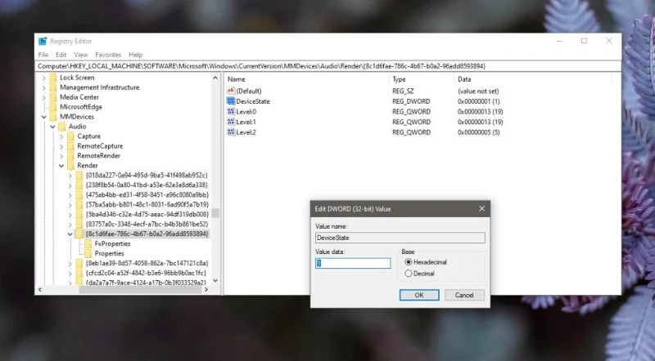Screen dimensions: 655x361
Task: Click the Capture key folder icon
Action: (x=70, y=136)
